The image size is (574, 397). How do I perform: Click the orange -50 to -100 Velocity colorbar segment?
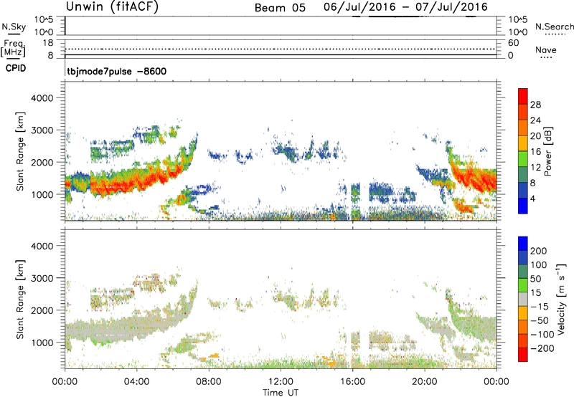523,327
